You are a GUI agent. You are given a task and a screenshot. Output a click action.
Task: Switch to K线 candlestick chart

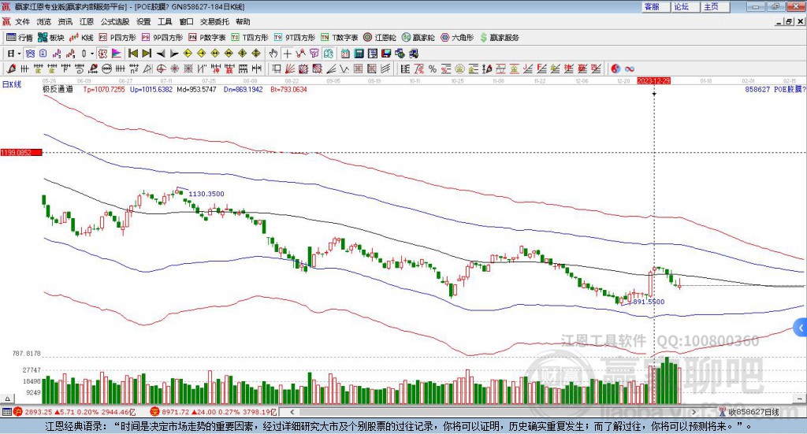tap(81, 37)
